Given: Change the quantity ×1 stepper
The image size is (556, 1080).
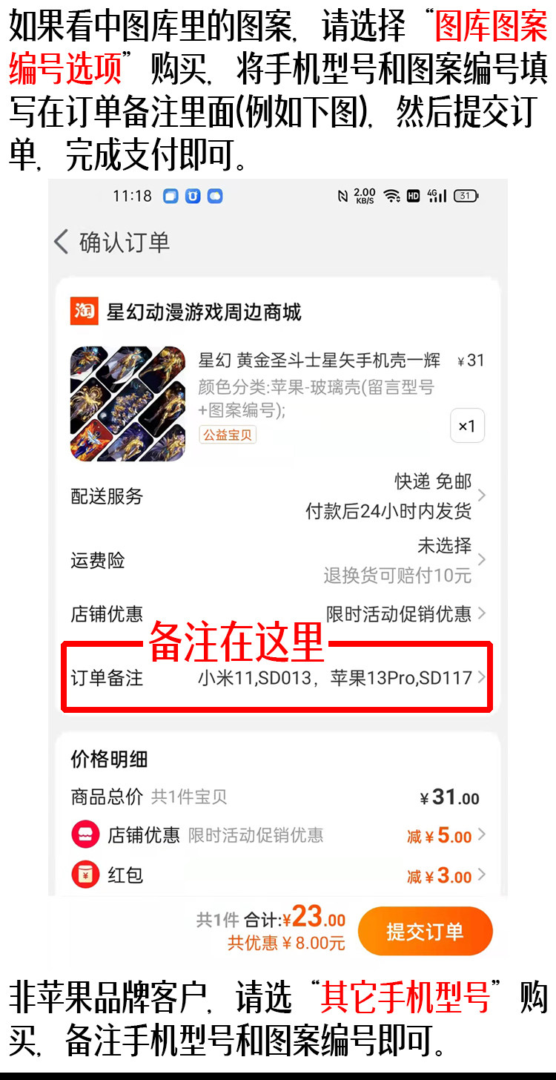Looking at the screenshot, I should point(467,426).
